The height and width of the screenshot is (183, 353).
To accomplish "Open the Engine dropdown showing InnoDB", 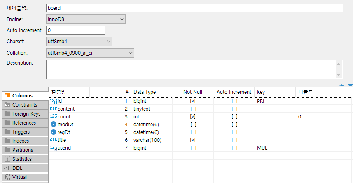I will (86, 19).
